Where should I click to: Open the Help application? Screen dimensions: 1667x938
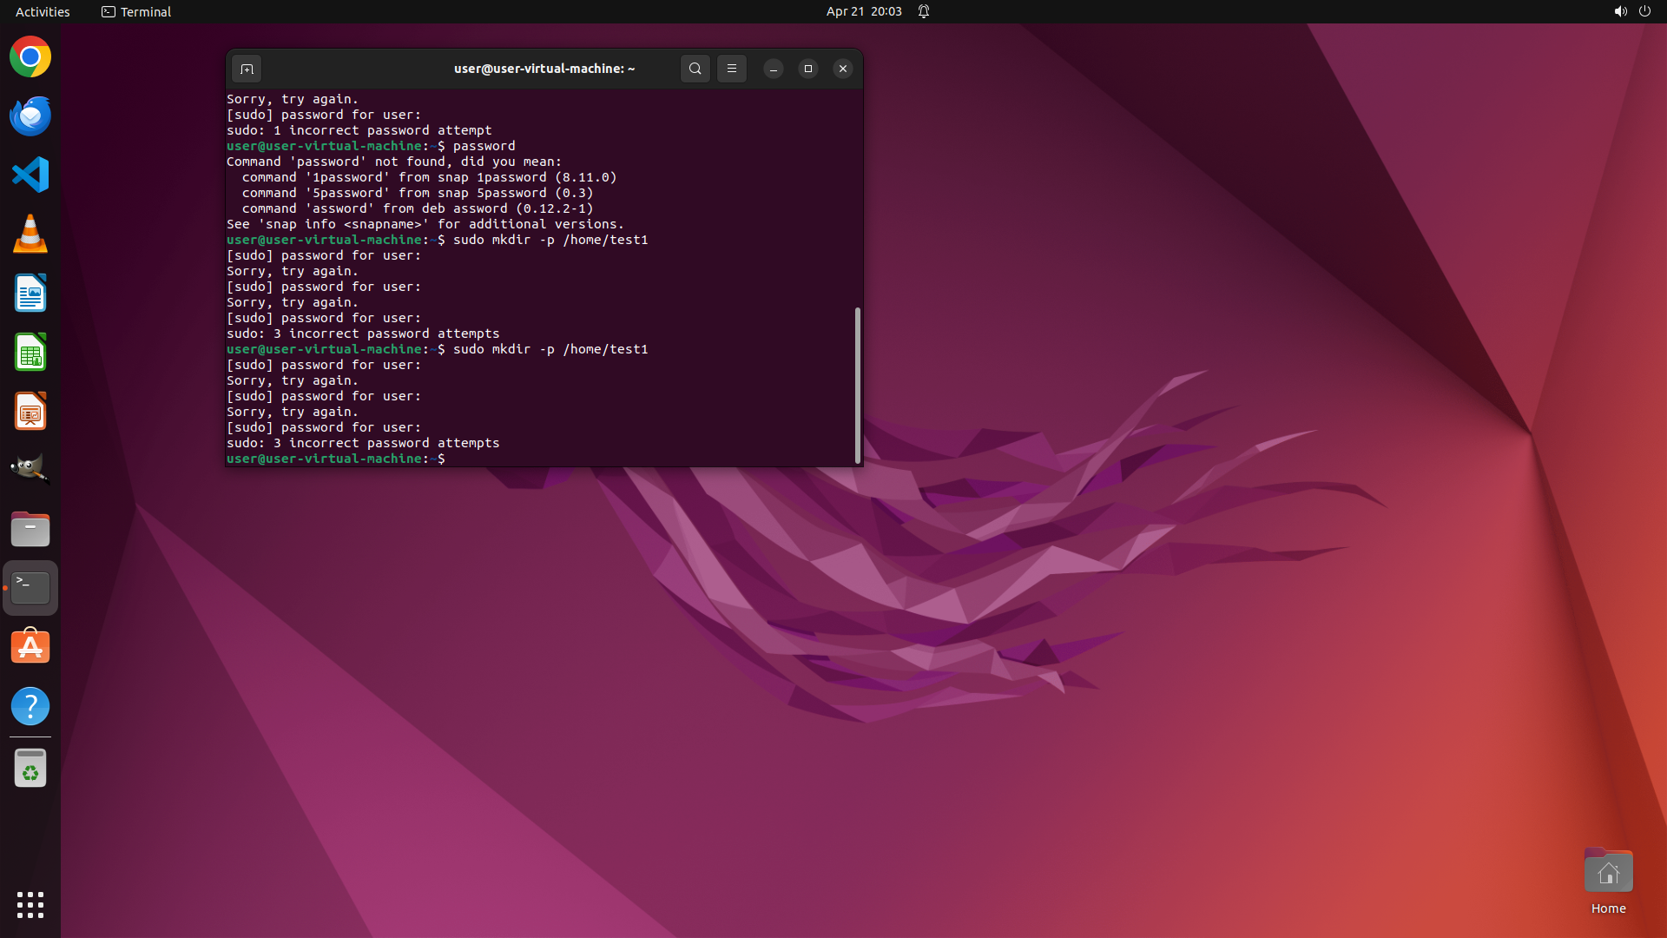tap(30, 706)
